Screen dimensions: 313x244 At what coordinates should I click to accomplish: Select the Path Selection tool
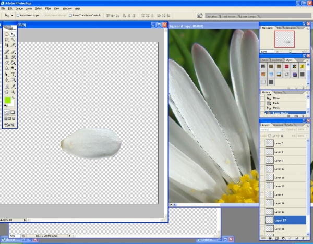coord(7,75)
